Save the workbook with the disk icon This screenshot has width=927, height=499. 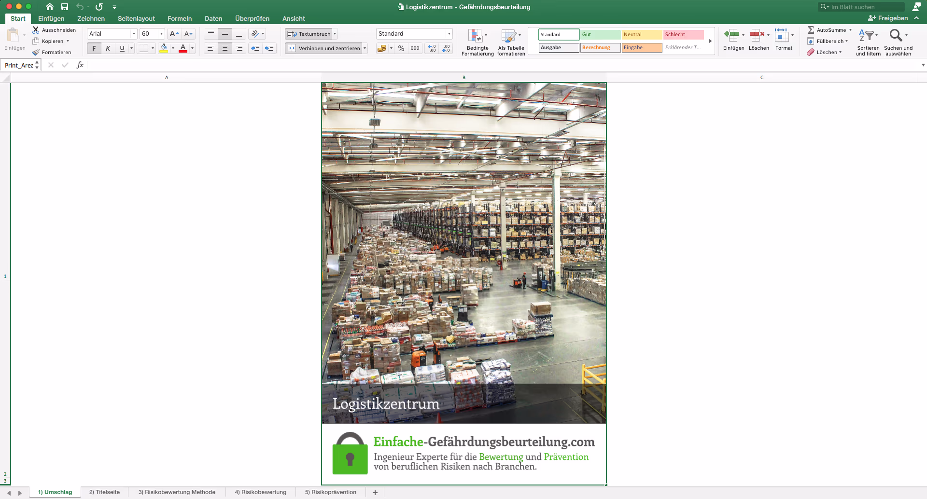point(65,7)
